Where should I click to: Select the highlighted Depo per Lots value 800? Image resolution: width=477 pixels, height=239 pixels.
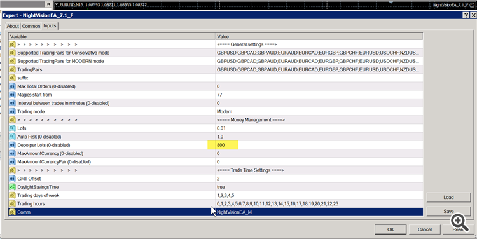click(223, 145)
